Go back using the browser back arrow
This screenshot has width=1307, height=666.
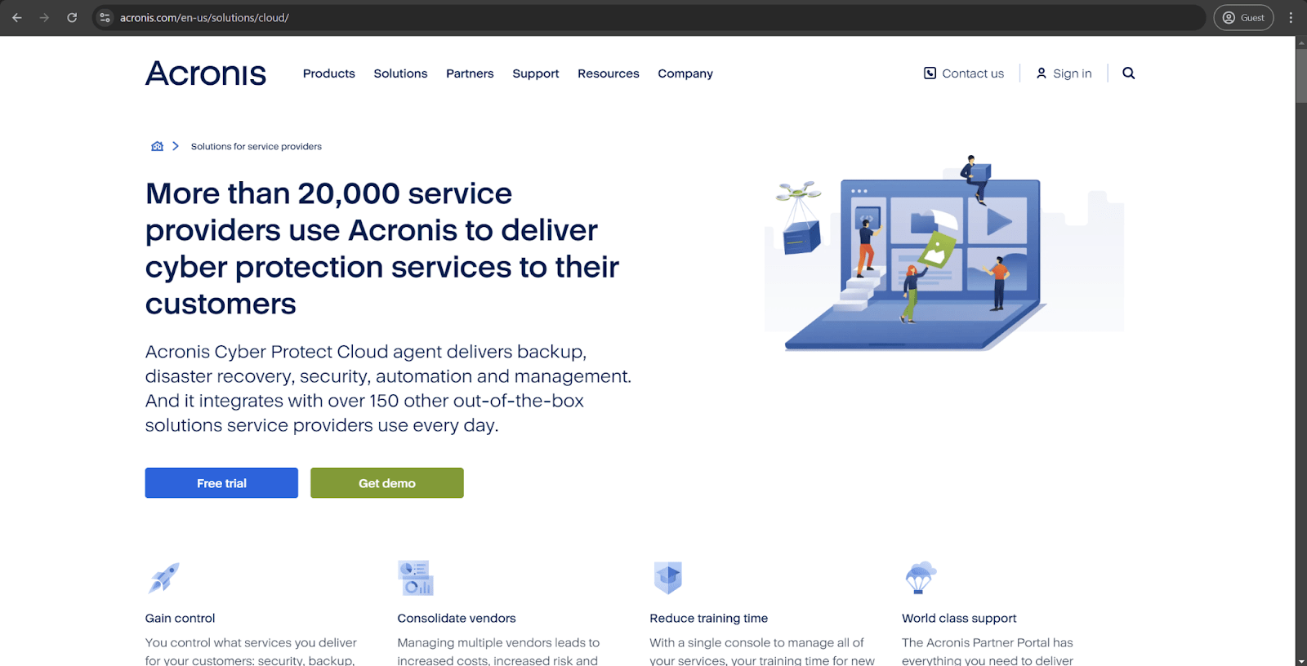point(17,17)
